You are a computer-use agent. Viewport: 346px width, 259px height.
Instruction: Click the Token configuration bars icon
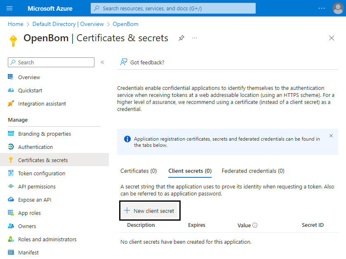[x=11, y=173]
